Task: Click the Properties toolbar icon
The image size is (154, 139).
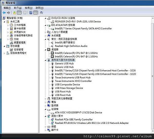Action: pos(25,13)
